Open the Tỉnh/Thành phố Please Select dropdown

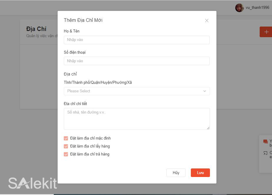tap(137, 91)
